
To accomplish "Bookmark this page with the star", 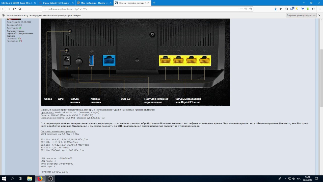I will tap(251, 9).
